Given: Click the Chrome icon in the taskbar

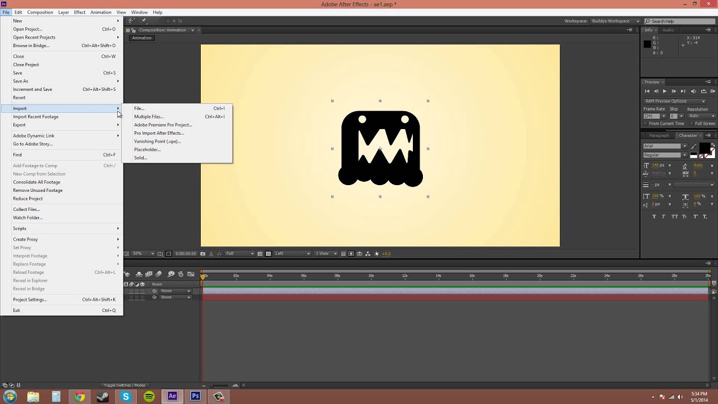Looking at the screenshot, I should (x=79, y=397).
